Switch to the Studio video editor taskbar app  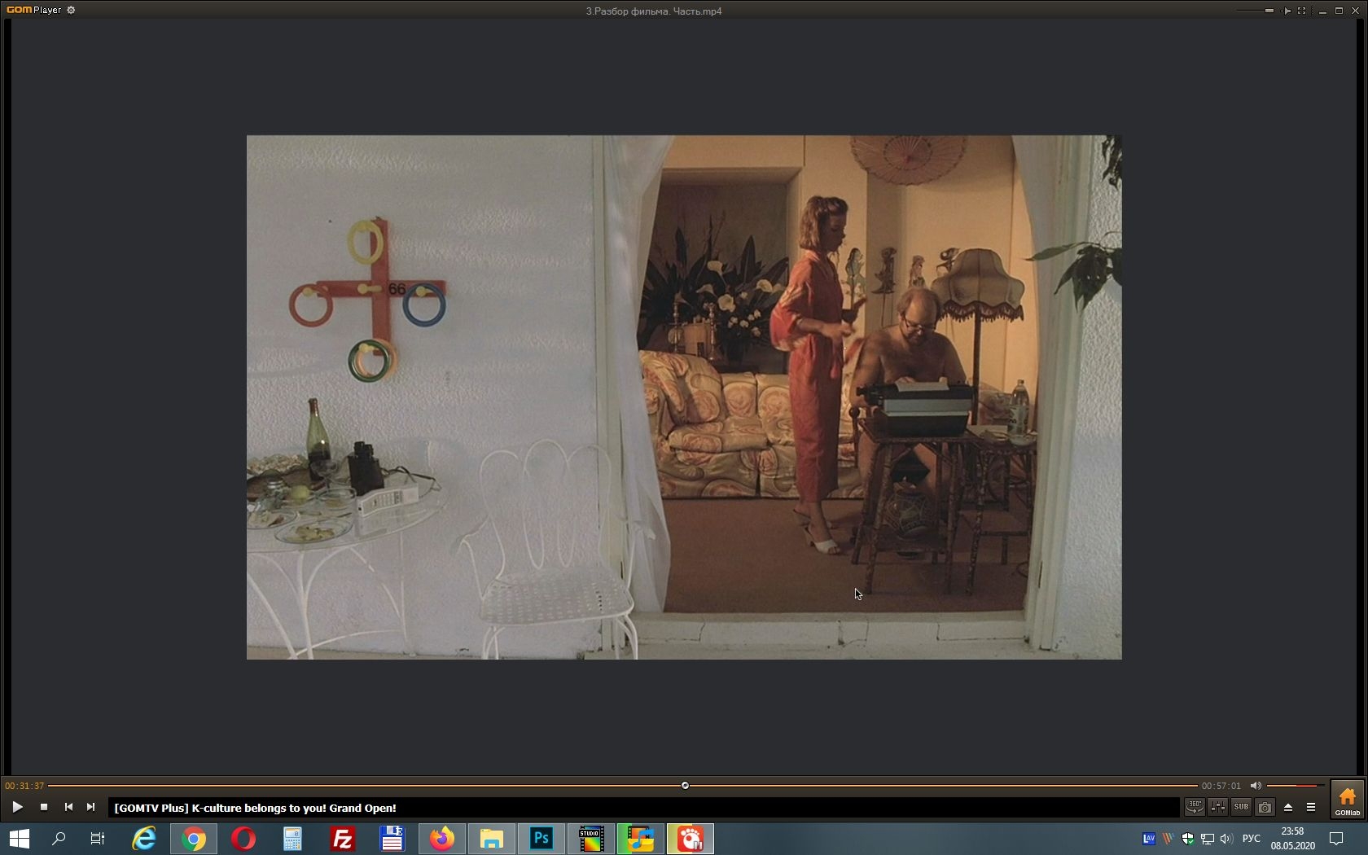[591, 839]
